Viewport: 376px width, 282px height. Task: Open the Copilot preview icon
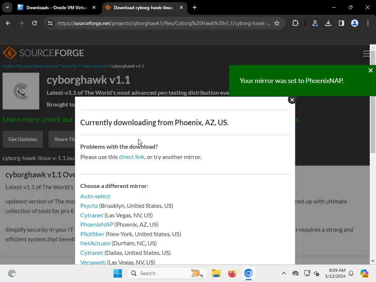tap(364, 273)
